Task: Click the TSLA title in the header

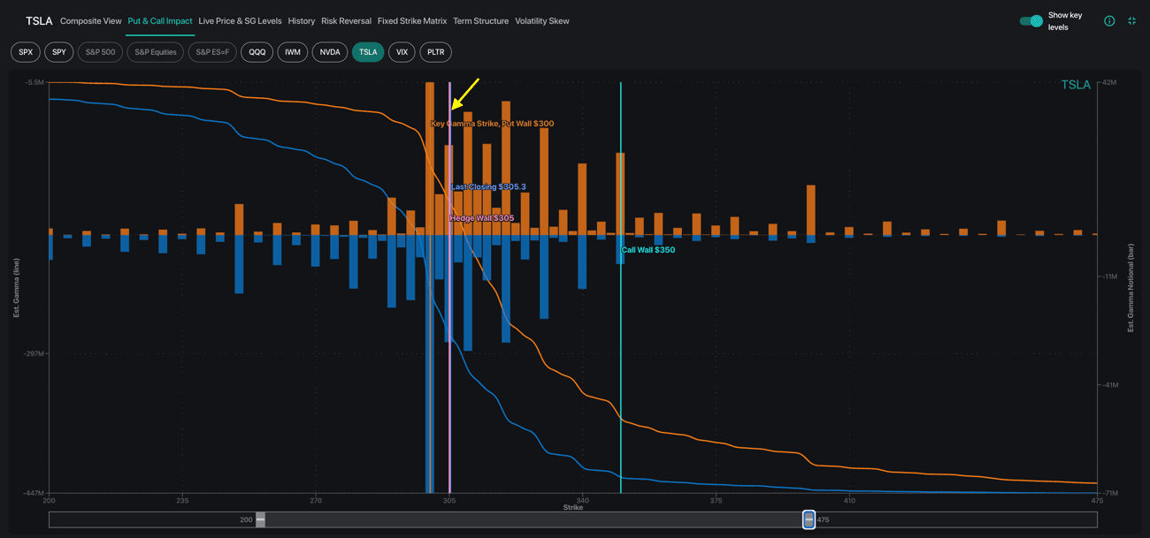Action: click(x=39, y=20)
